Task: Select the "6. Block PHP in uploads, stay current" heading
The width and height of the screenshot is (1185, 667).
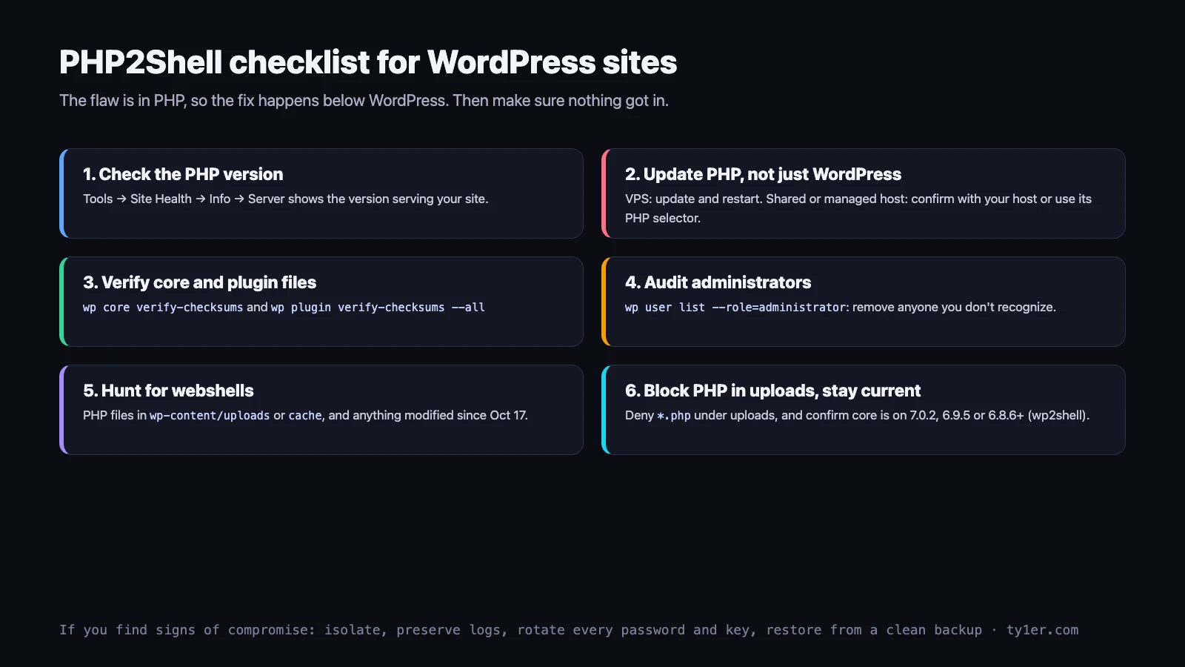Action: pyautogui.click(x=772, y=391)
